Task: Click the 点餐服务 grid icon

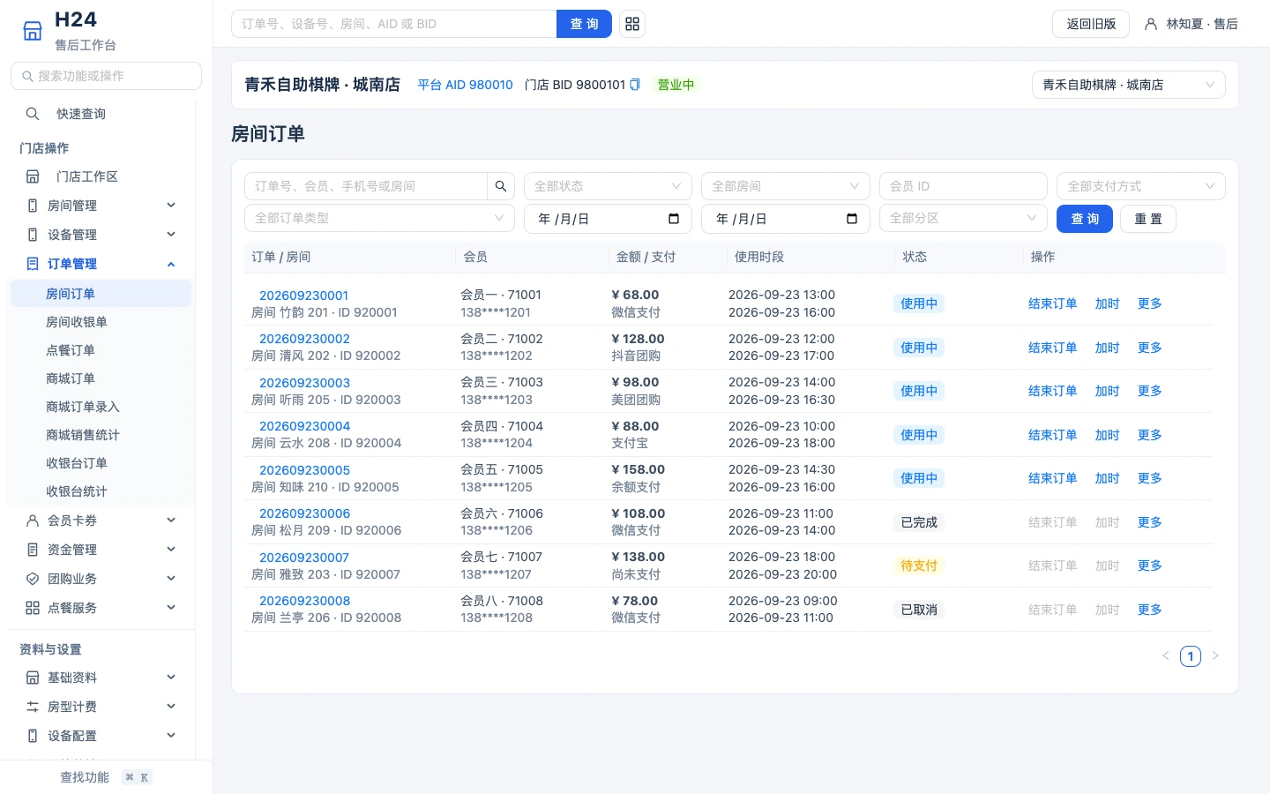Action: pyautogui.click(x=33, y=608)
